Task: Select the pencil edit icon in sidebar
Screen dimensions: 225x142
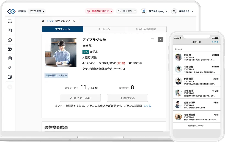Action: pyautogui.click(x=10, y=68)
